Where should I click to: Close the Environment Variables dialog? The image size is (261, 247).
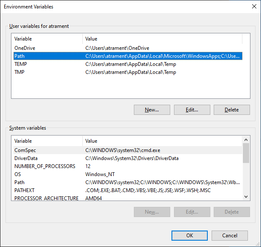(x=254, y=6)
